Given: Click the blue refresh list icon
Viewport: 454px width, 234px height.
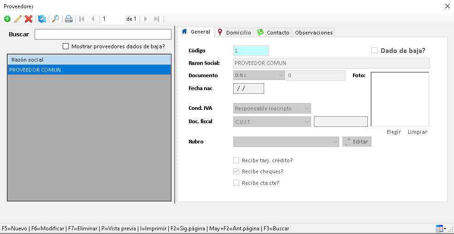Looking at the screenshot, I should click(x=42, y=19).
